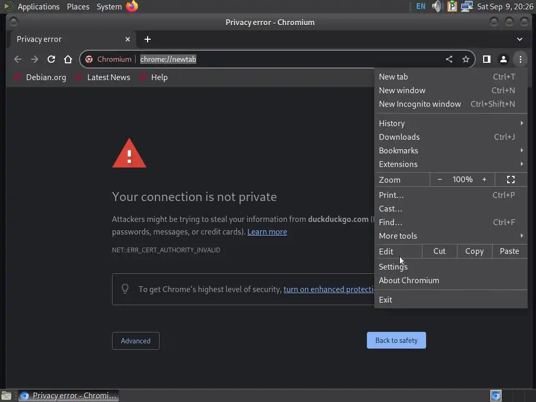The width and height of the screenshot is (536, 402).
Task: Click the workspace switcher Chromium icon
Action: coord(496,396)
